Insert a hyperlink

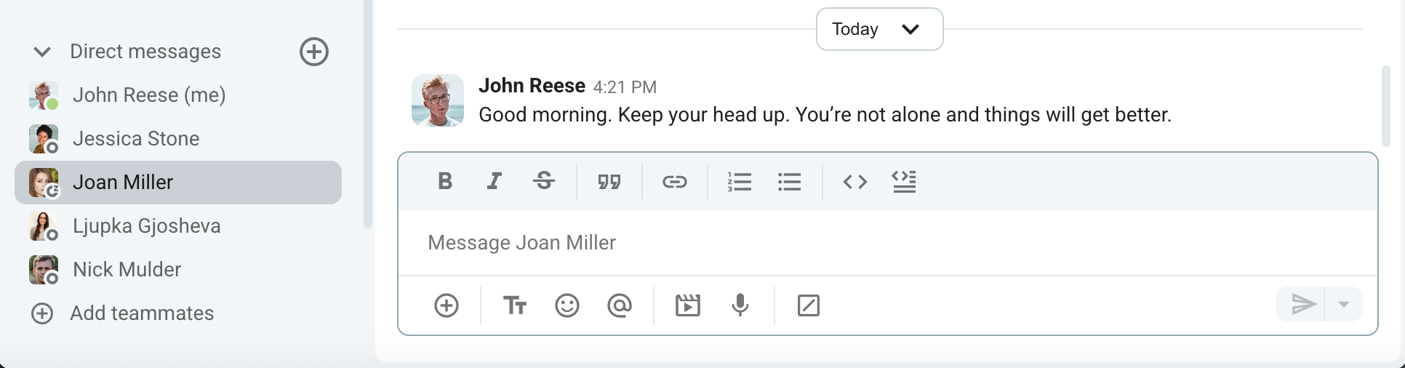click(x=674, y=181)
